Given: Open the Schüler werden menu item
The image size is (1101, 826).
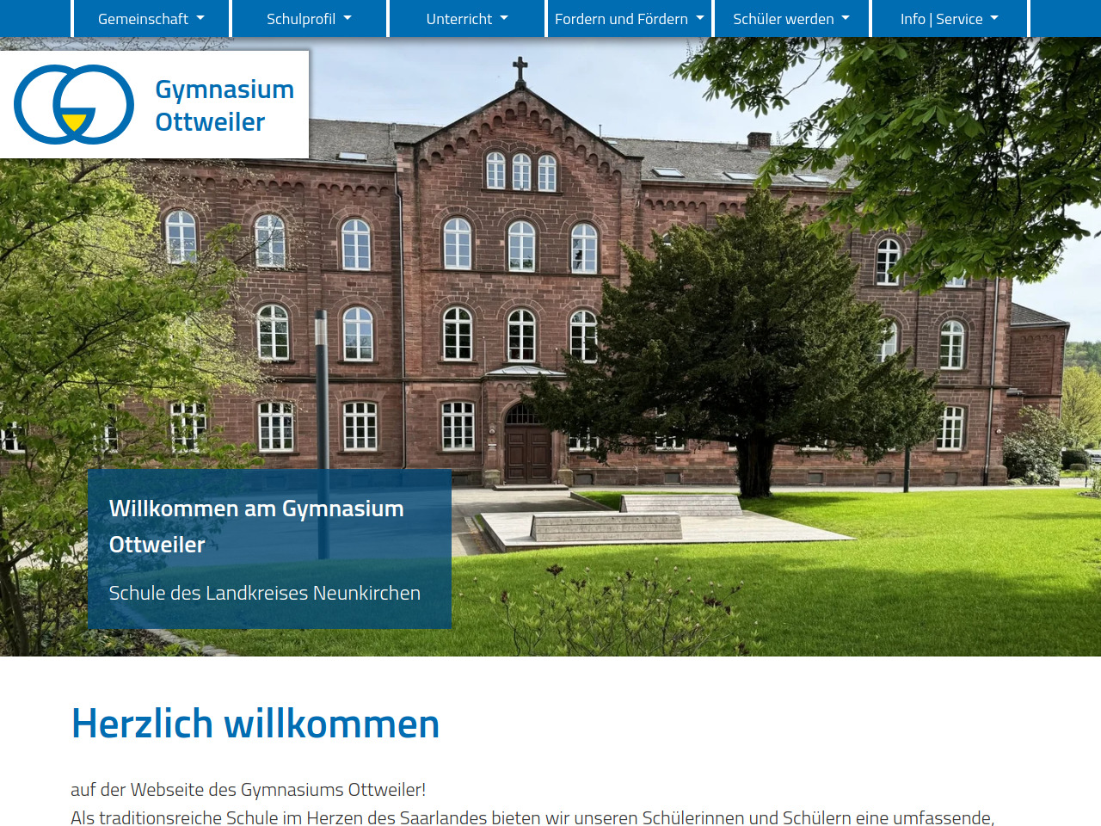Looking at the screenshot, I should (x=783, y=19).
